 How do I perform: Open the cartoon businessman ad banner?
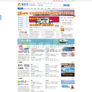tap(68, 49)
